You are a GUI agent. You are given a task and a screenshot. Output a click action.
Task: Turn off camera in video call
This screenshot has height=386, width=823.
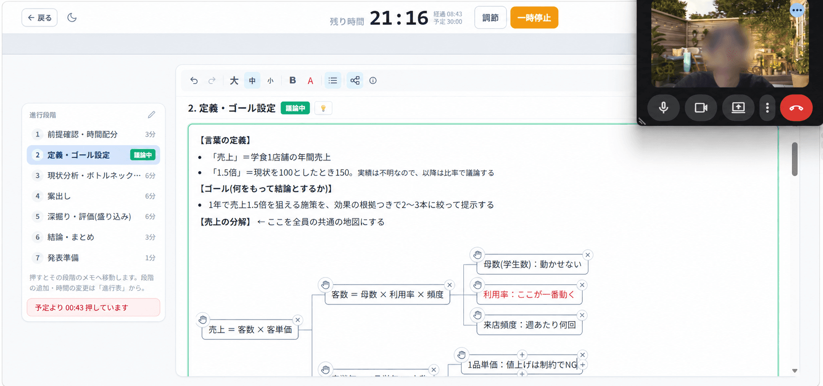click(x=701, y=108)
